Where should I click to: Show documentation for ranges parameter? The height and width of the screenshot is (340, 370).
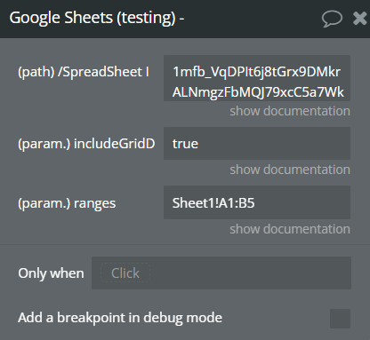[x=290, y=229]
